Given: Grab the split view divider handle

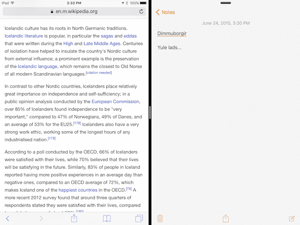Looking at the screenshot, I should click(x=150, y=112).
